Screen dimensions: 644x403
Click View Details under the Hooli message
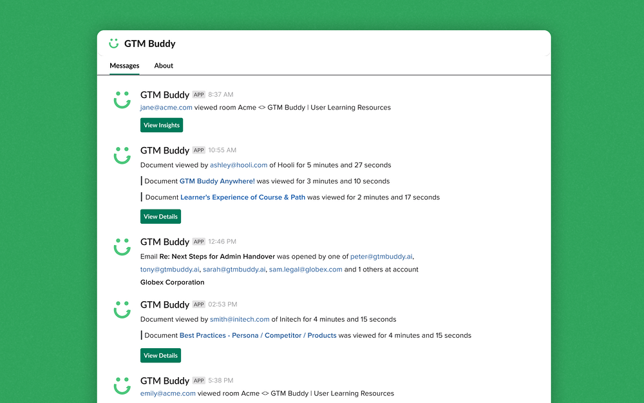pyautogui.click(x=160, y=216)
